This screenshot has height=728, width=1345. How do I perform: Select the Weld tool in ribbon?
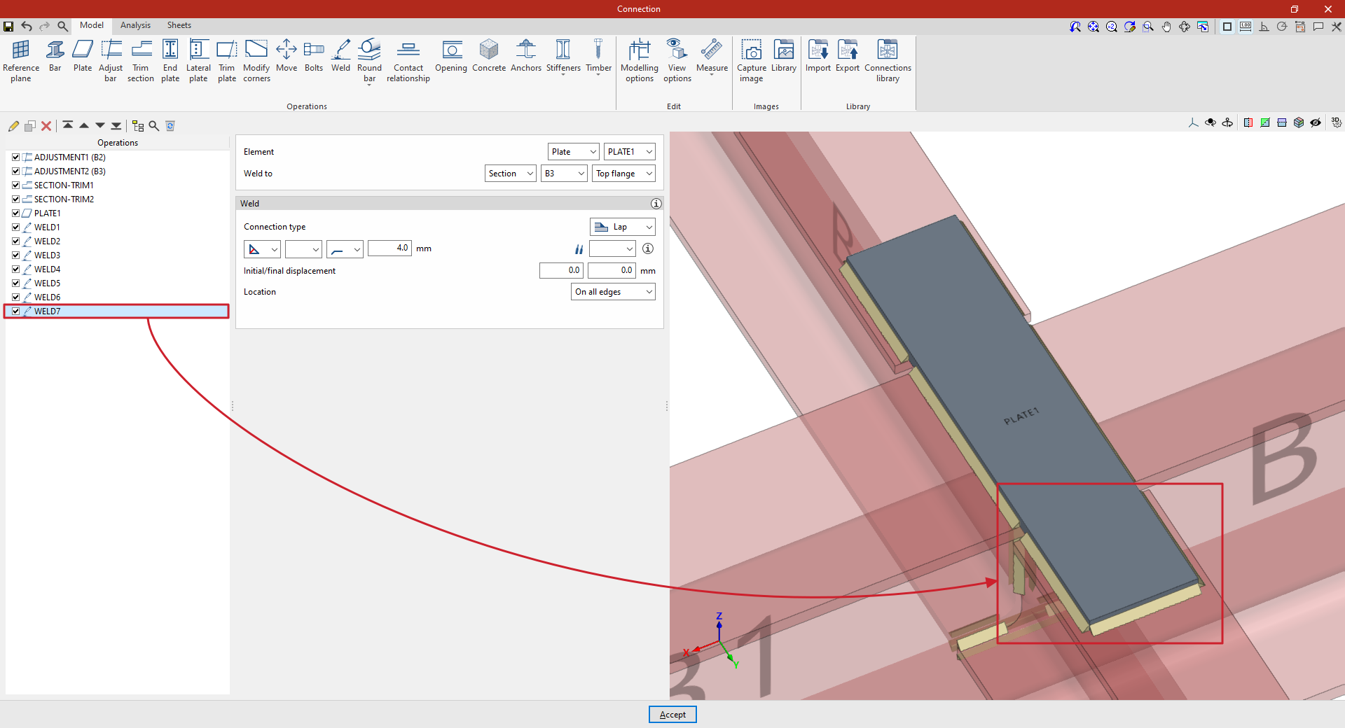point(340,56)
